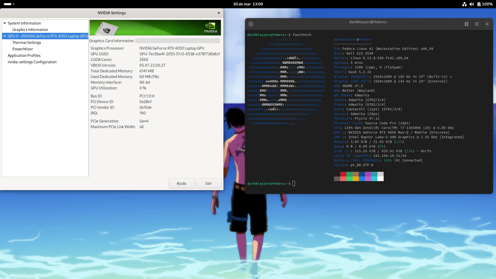Open clock and calendar in top bar
Image resolution: width=496 pixels, height=279 pixels.
(x=248, y=4)
